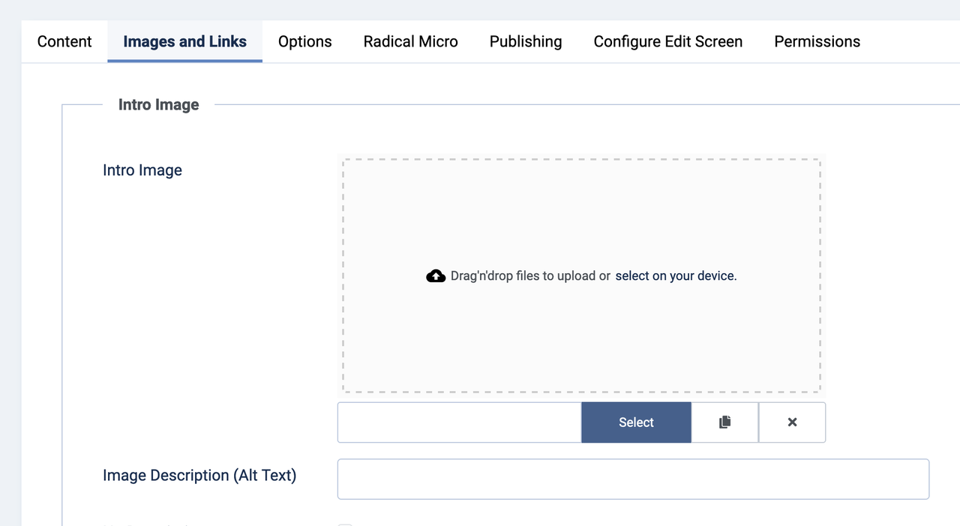Viewport: 960px width, 526px height.
Task: Go to the Publishing tab
Action: 526,42
